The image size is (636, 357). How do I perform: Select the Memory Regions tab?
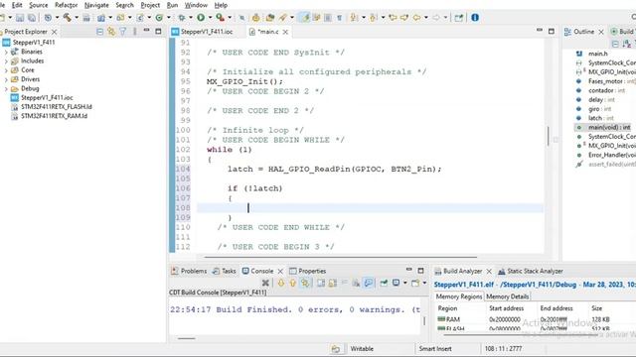(459, 297)
